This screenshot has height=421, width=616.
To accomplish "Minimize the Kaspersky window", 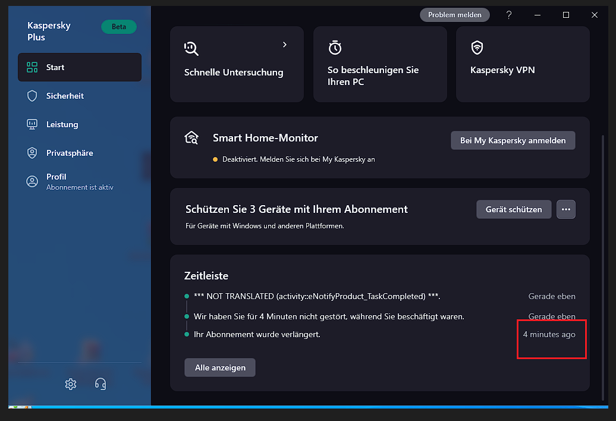I will [x=538, y=15].
